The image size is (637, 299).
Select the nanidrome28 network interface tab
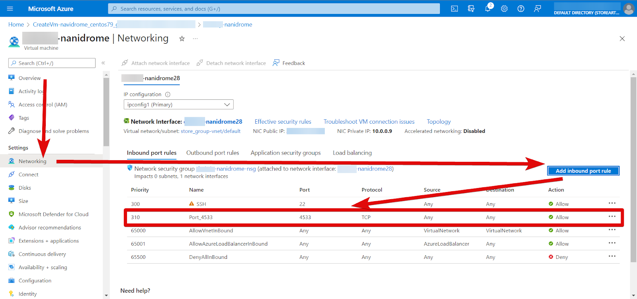click(151, 78)
